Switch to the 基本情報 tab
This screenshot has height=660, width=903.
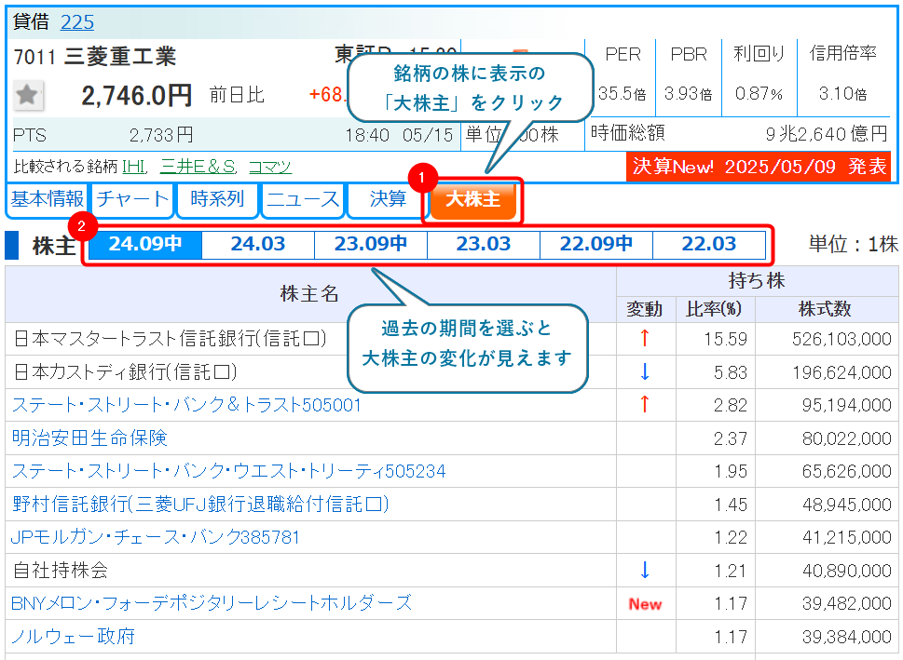46,199
